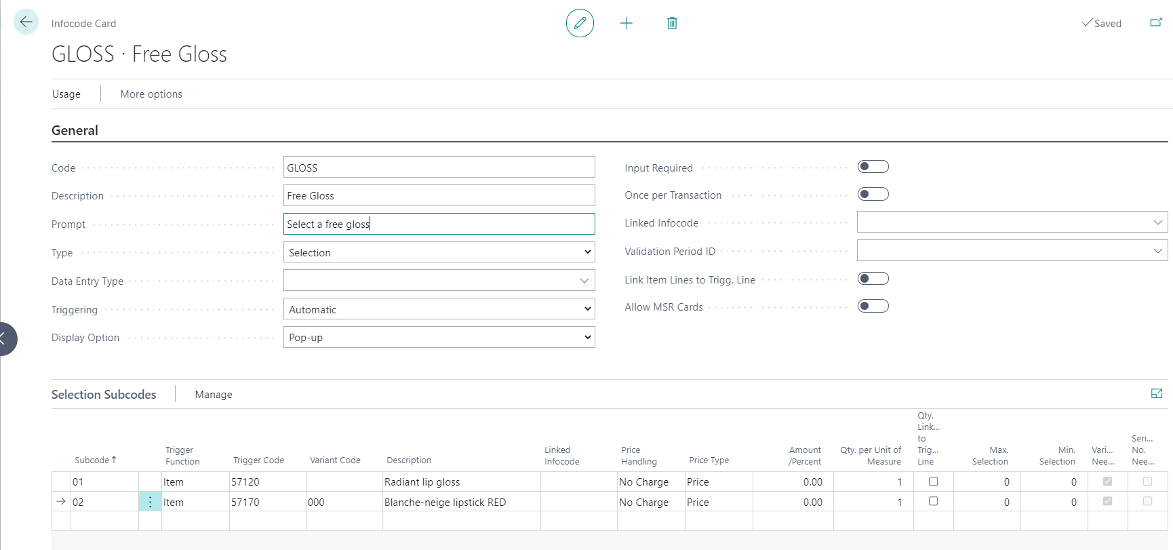The image size is (1173, 550).
Task: Open the Usage menu
Action: (x=66, y=94)
